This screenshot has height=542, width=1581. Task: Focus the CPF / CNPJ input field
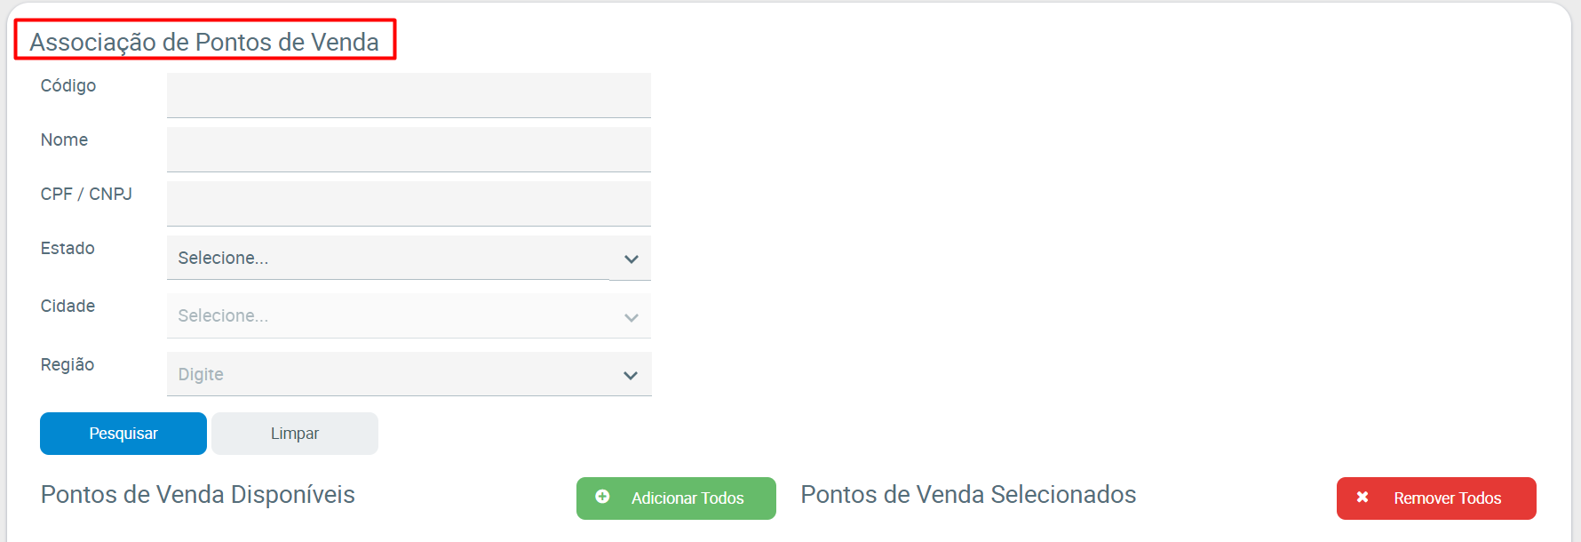point(409,203)
